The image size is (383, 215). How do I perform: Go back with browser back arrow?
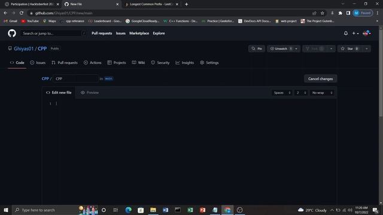point(5,13)
